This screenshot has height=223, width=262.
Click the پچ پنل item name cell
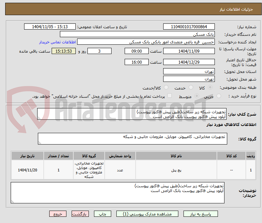point(176,170)
